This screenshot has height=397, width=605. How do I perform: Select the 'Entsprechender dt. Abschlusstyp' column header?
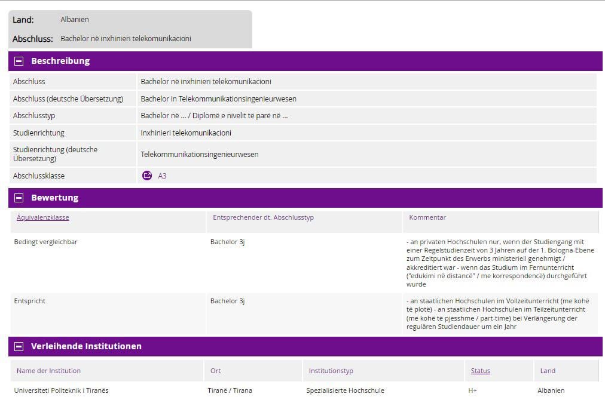[x=264, y=217]
